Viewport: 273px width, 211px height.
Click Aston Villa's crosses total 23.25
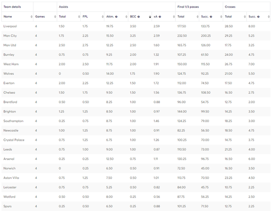[x=228, y=178]
